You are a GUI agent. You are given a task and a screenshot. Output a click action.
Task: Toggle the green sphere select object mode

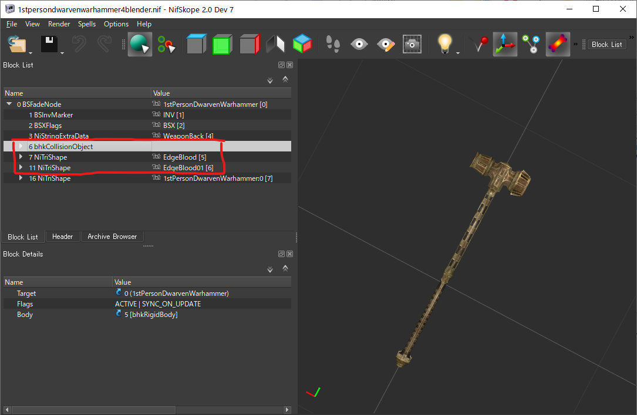point(140,44)
